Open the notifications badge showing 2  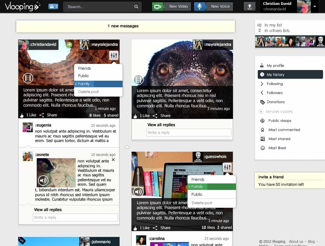[x=53, y=6]
